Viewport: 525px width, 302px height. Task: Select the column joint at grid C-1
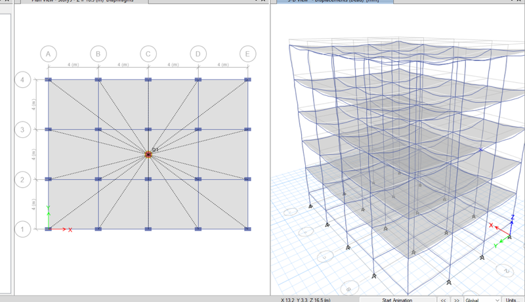[148, 229]
